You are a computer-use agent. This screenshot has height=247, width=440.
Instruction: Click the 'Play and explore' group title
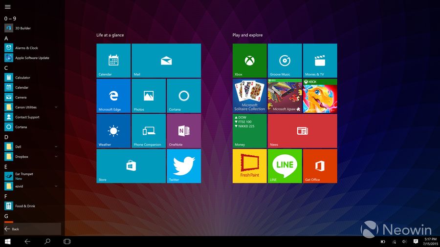(x=247, y=35)
